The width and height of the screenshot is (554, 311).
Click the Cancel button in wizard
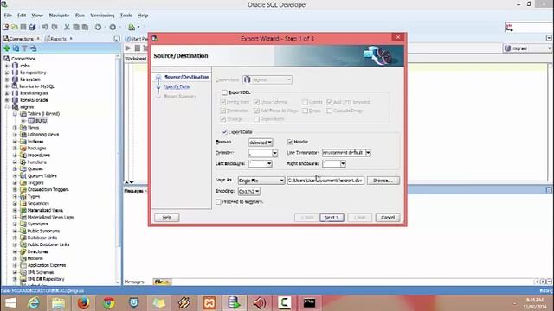(388, 218)
